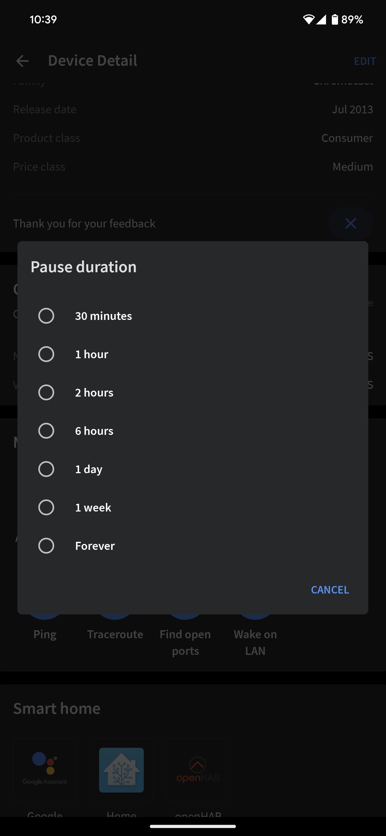Tap the EDIT link at top

pyautogui.click(x=365, y=61)
